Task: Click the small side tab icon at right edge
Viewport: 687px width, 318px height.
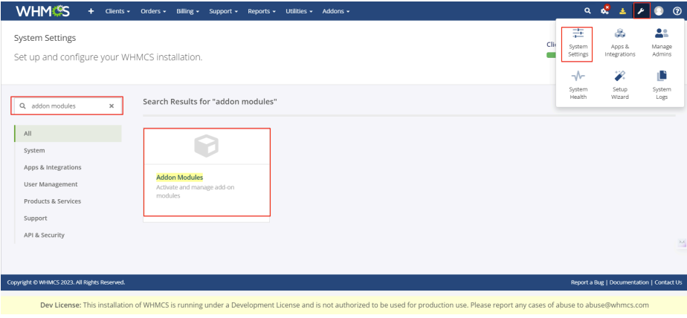Action: click(x=683, y=243)
